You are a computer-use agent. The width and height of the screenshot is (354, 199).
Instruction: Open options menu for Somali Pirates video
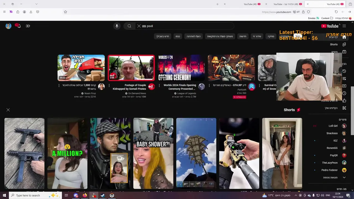point(109,86)
